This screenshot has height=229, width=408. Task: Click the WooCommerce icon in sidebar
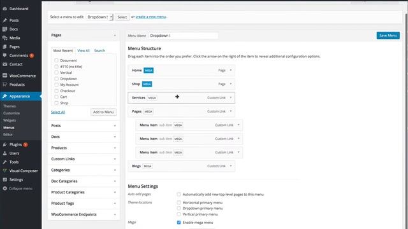tap(4, 76)
